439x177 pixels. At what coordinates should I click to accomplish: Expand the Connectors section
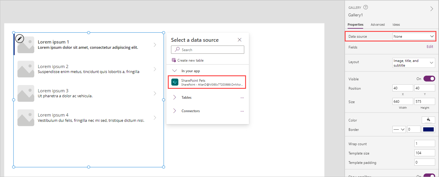175,111
